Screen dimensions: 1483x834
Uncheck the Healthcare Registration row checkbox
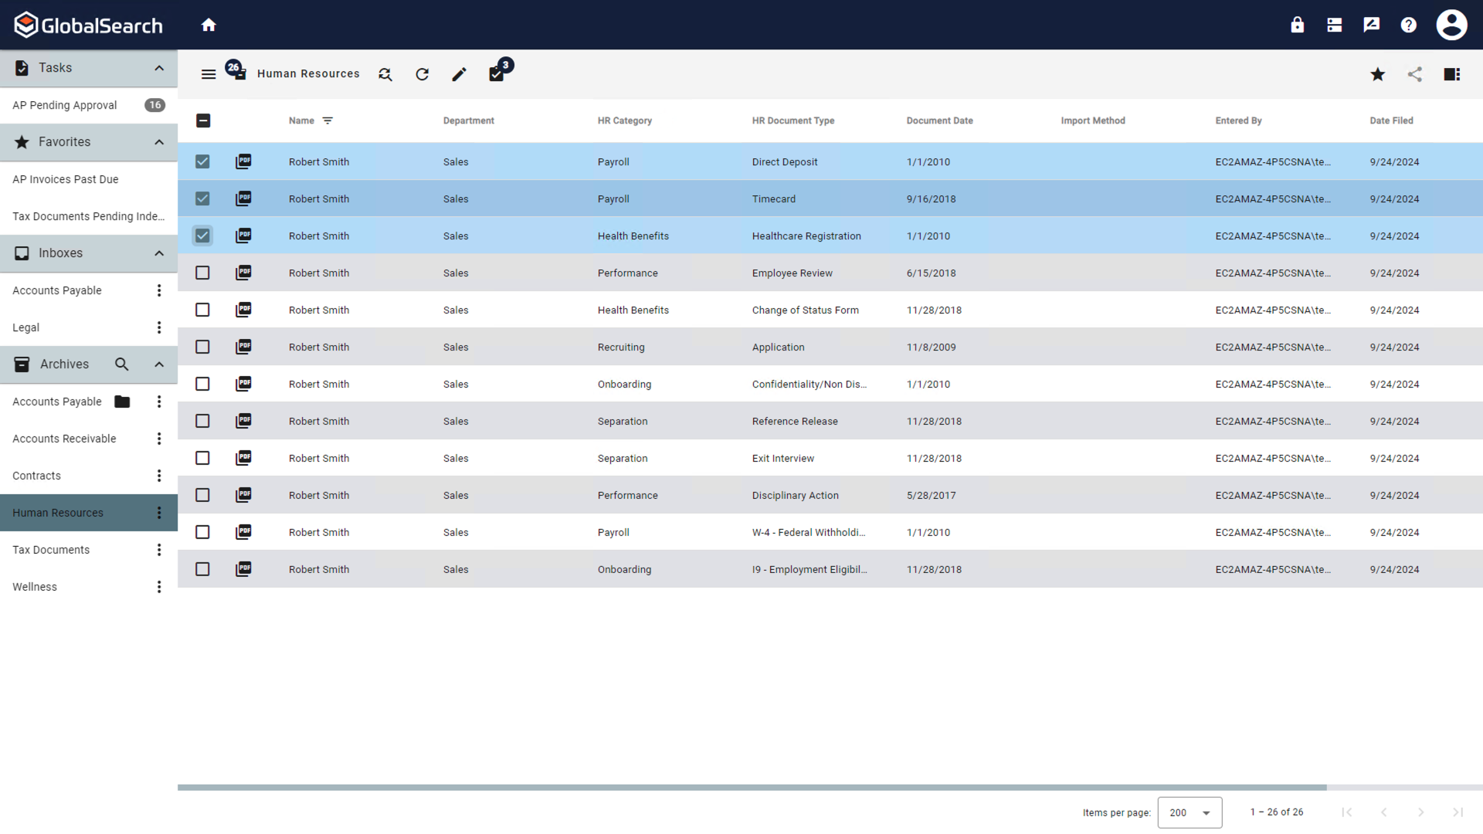click(202, 236)
